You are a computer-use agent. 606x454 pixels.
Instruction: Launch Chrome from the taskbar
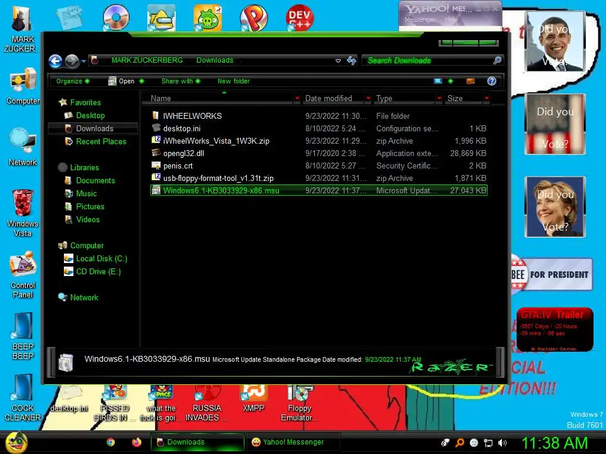111,442
